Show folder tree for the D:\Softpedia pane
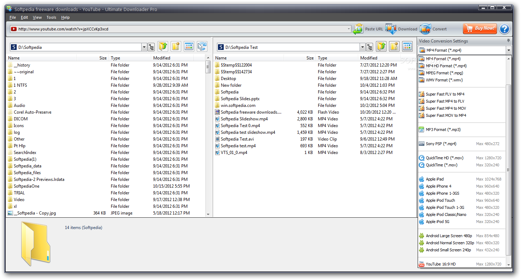The width and height of the screenshot is (521, 280). (x=151, y=47)
